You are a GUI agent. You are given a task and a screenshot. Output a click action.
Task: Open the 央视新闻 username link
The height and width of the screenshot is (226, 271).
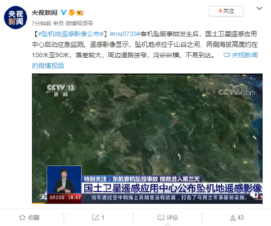(44, 13)
